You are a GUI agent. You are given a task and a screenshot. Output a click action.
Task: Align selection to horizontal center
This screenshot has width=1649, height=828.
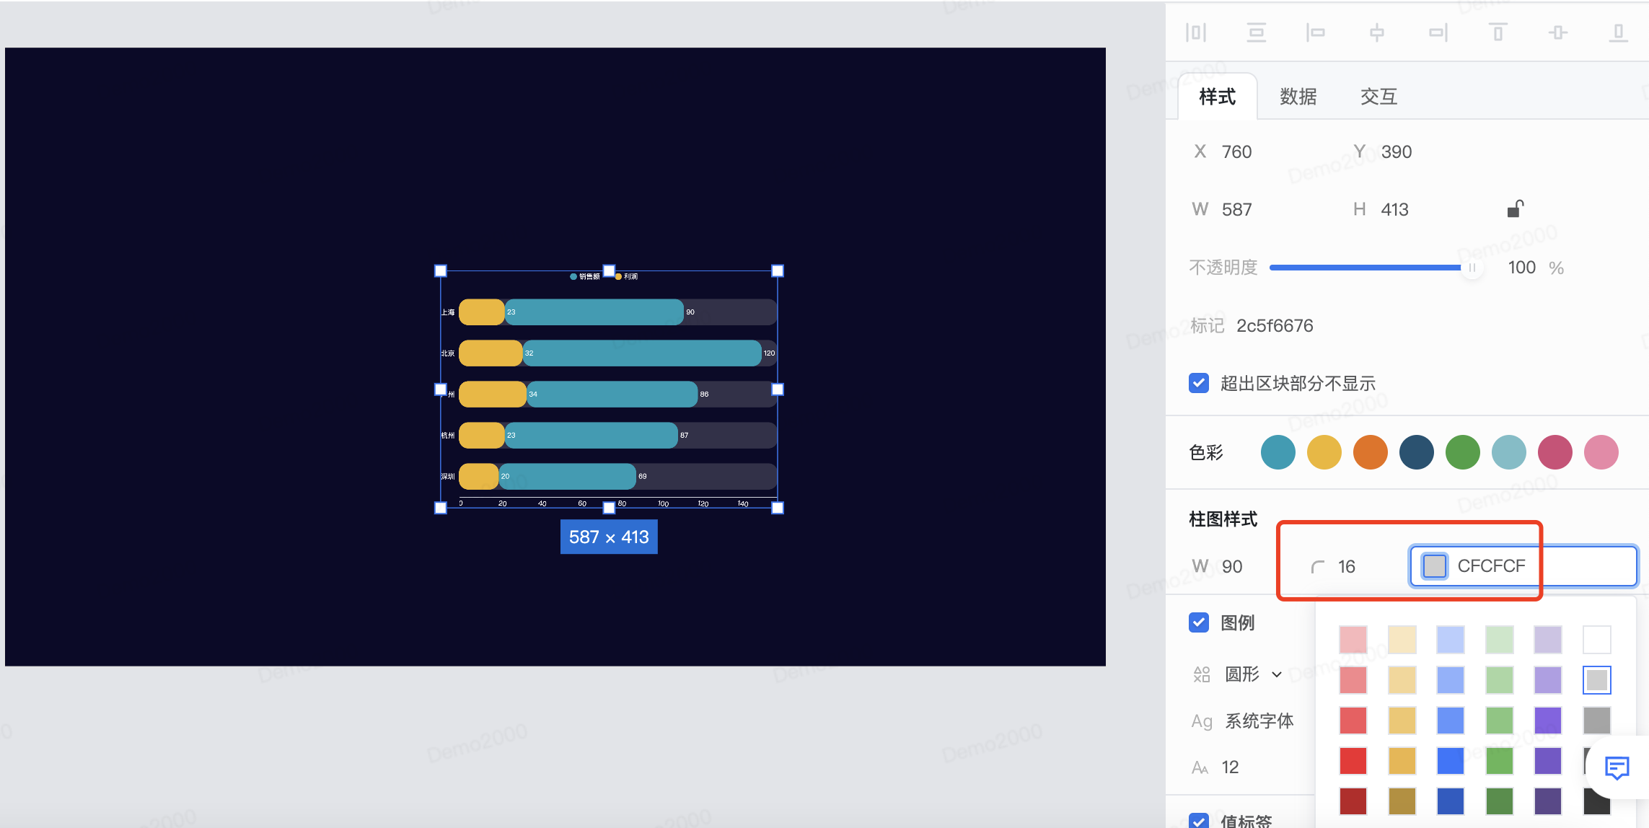(x=1377, y=32)
